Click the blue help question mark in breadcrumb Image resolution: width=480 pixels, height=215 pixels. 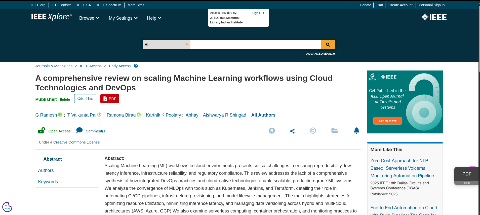136,66
